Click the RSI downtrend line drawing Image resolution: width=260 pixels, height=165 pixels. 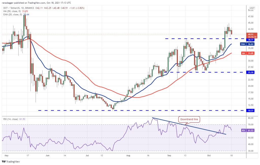click(x=189, y=126)
